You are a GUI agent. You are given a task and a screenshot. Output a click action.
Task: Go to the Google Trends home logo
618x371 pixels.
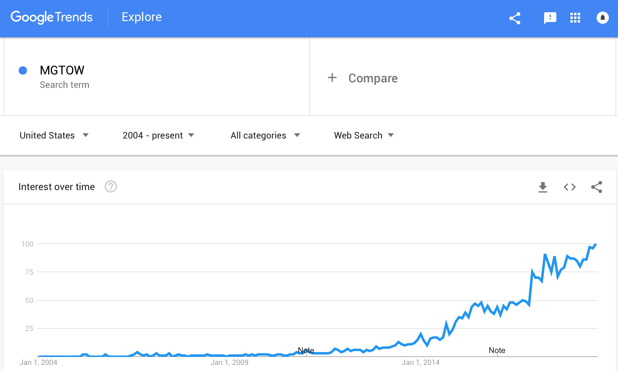point(52,17)
